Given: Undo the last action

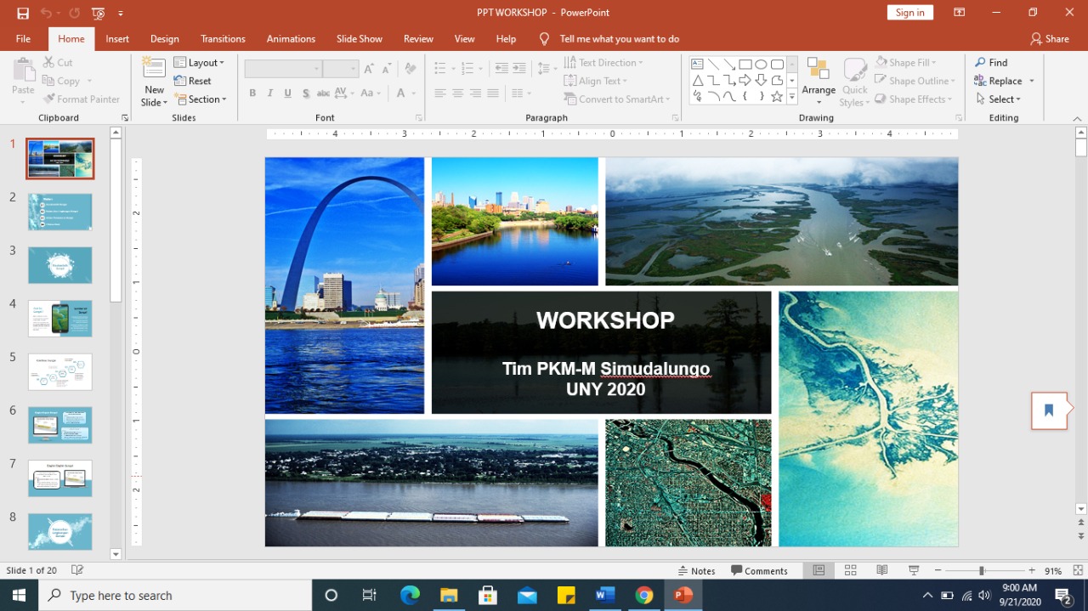Looking at the screenshot, I should [x=46, y=13].
